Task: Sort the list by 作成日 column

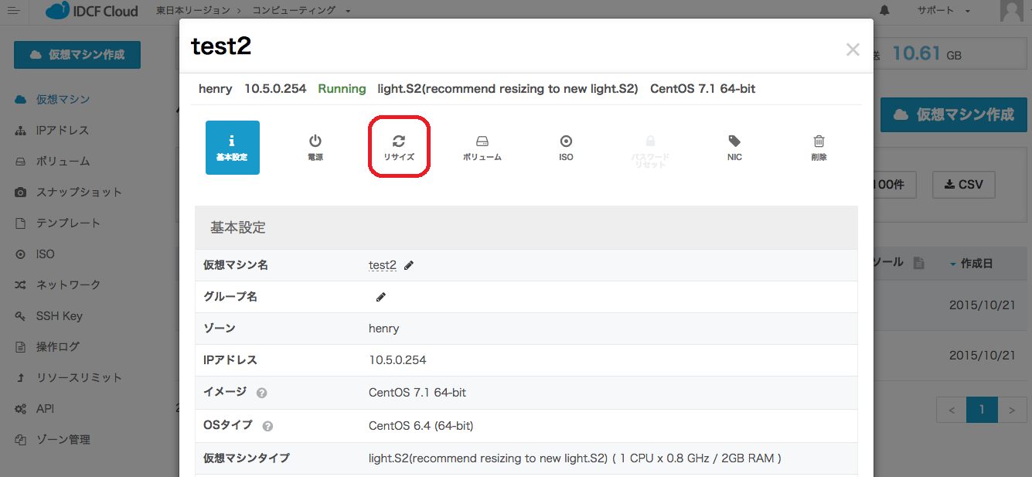Action: (976, 264)
